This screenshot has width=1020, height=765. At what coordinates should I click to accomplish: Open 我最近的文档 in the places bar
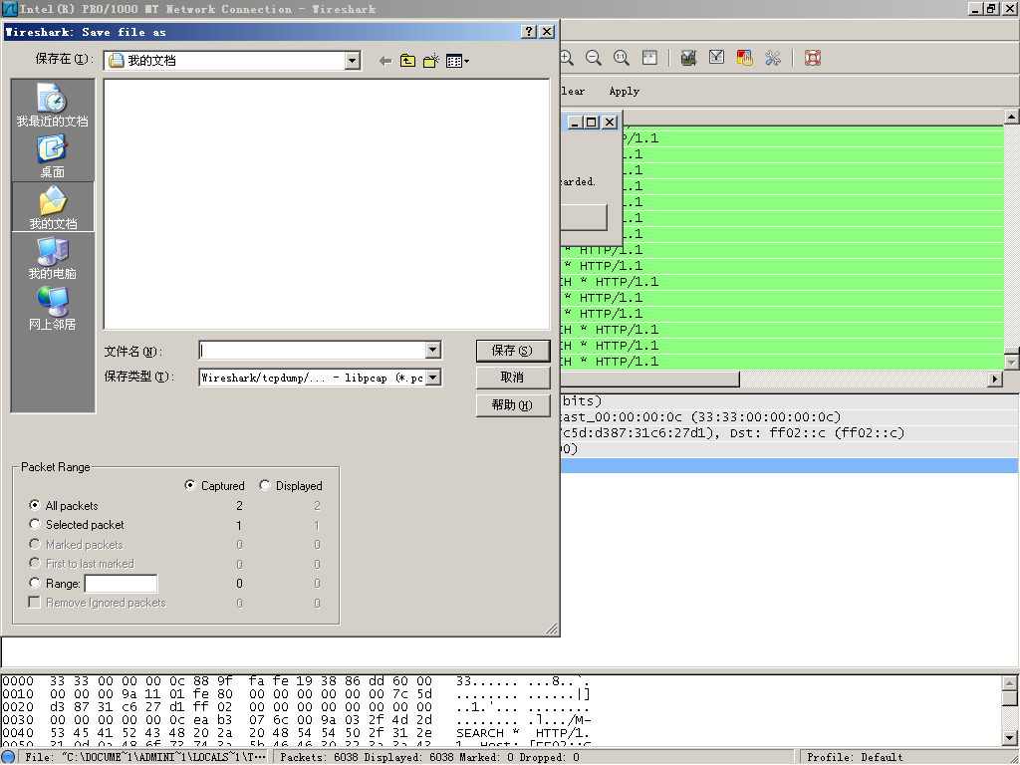53,105
